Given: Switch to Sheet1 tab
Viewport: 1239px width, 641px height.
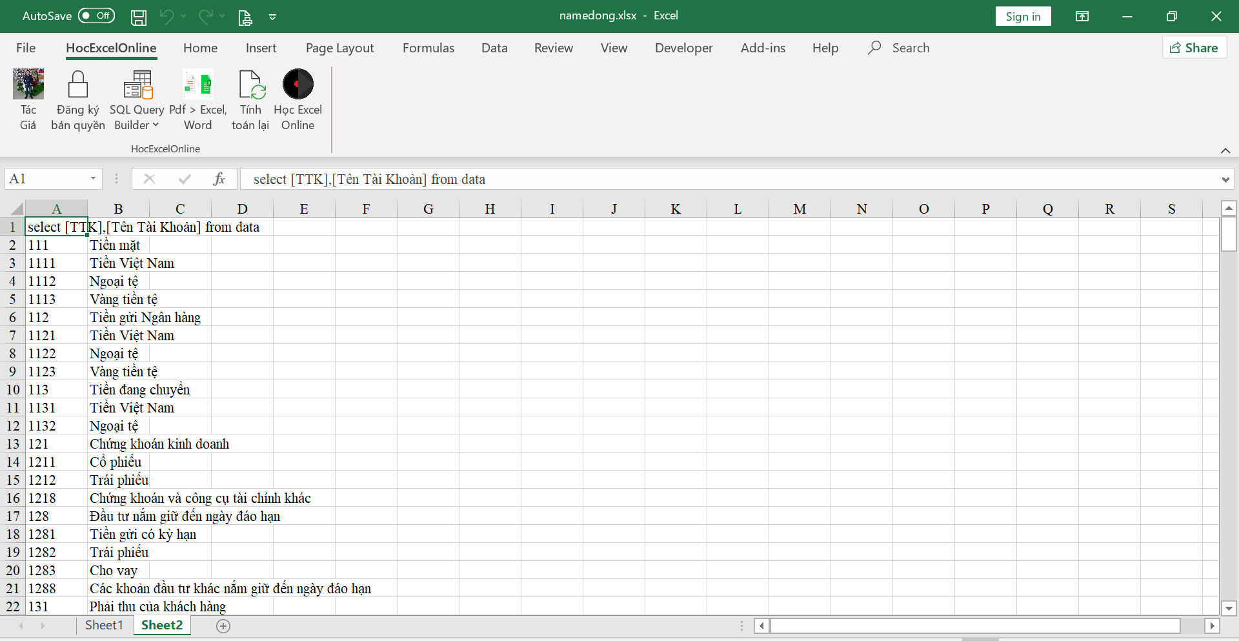Looking at the screenshot, I should [x=103, y=625].
